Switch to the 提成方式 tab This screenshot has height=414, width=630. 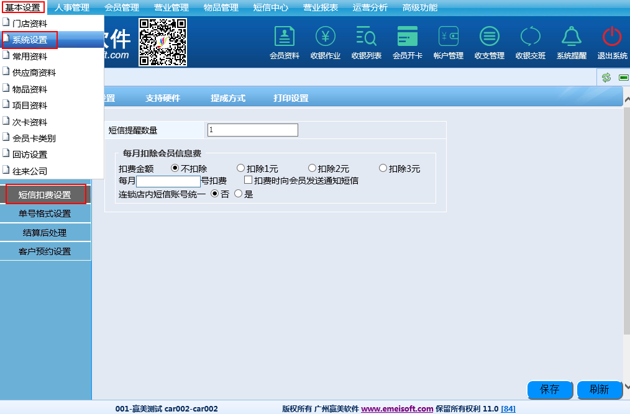click(228, 98)
